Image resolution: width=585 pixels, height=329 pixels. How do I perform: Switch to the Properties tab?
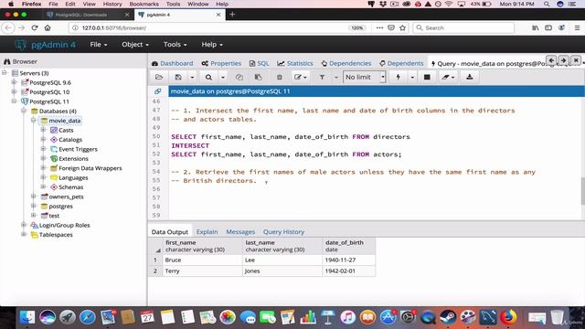[221, 63]
